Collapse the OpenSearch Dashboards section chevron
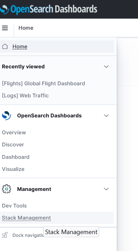This screenshot has width=138, height=251. click(106, 116)
